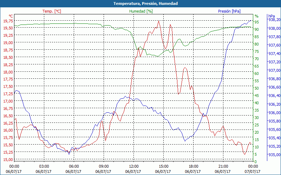Screen dimensions: 281x175
Task: Click temperature axis value '16,00'
Action: [x=8, y=130]
